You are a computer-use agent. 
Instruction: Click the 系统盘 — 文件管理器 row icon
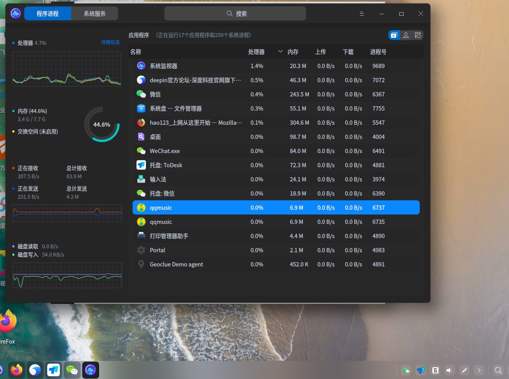pos(141,109)
